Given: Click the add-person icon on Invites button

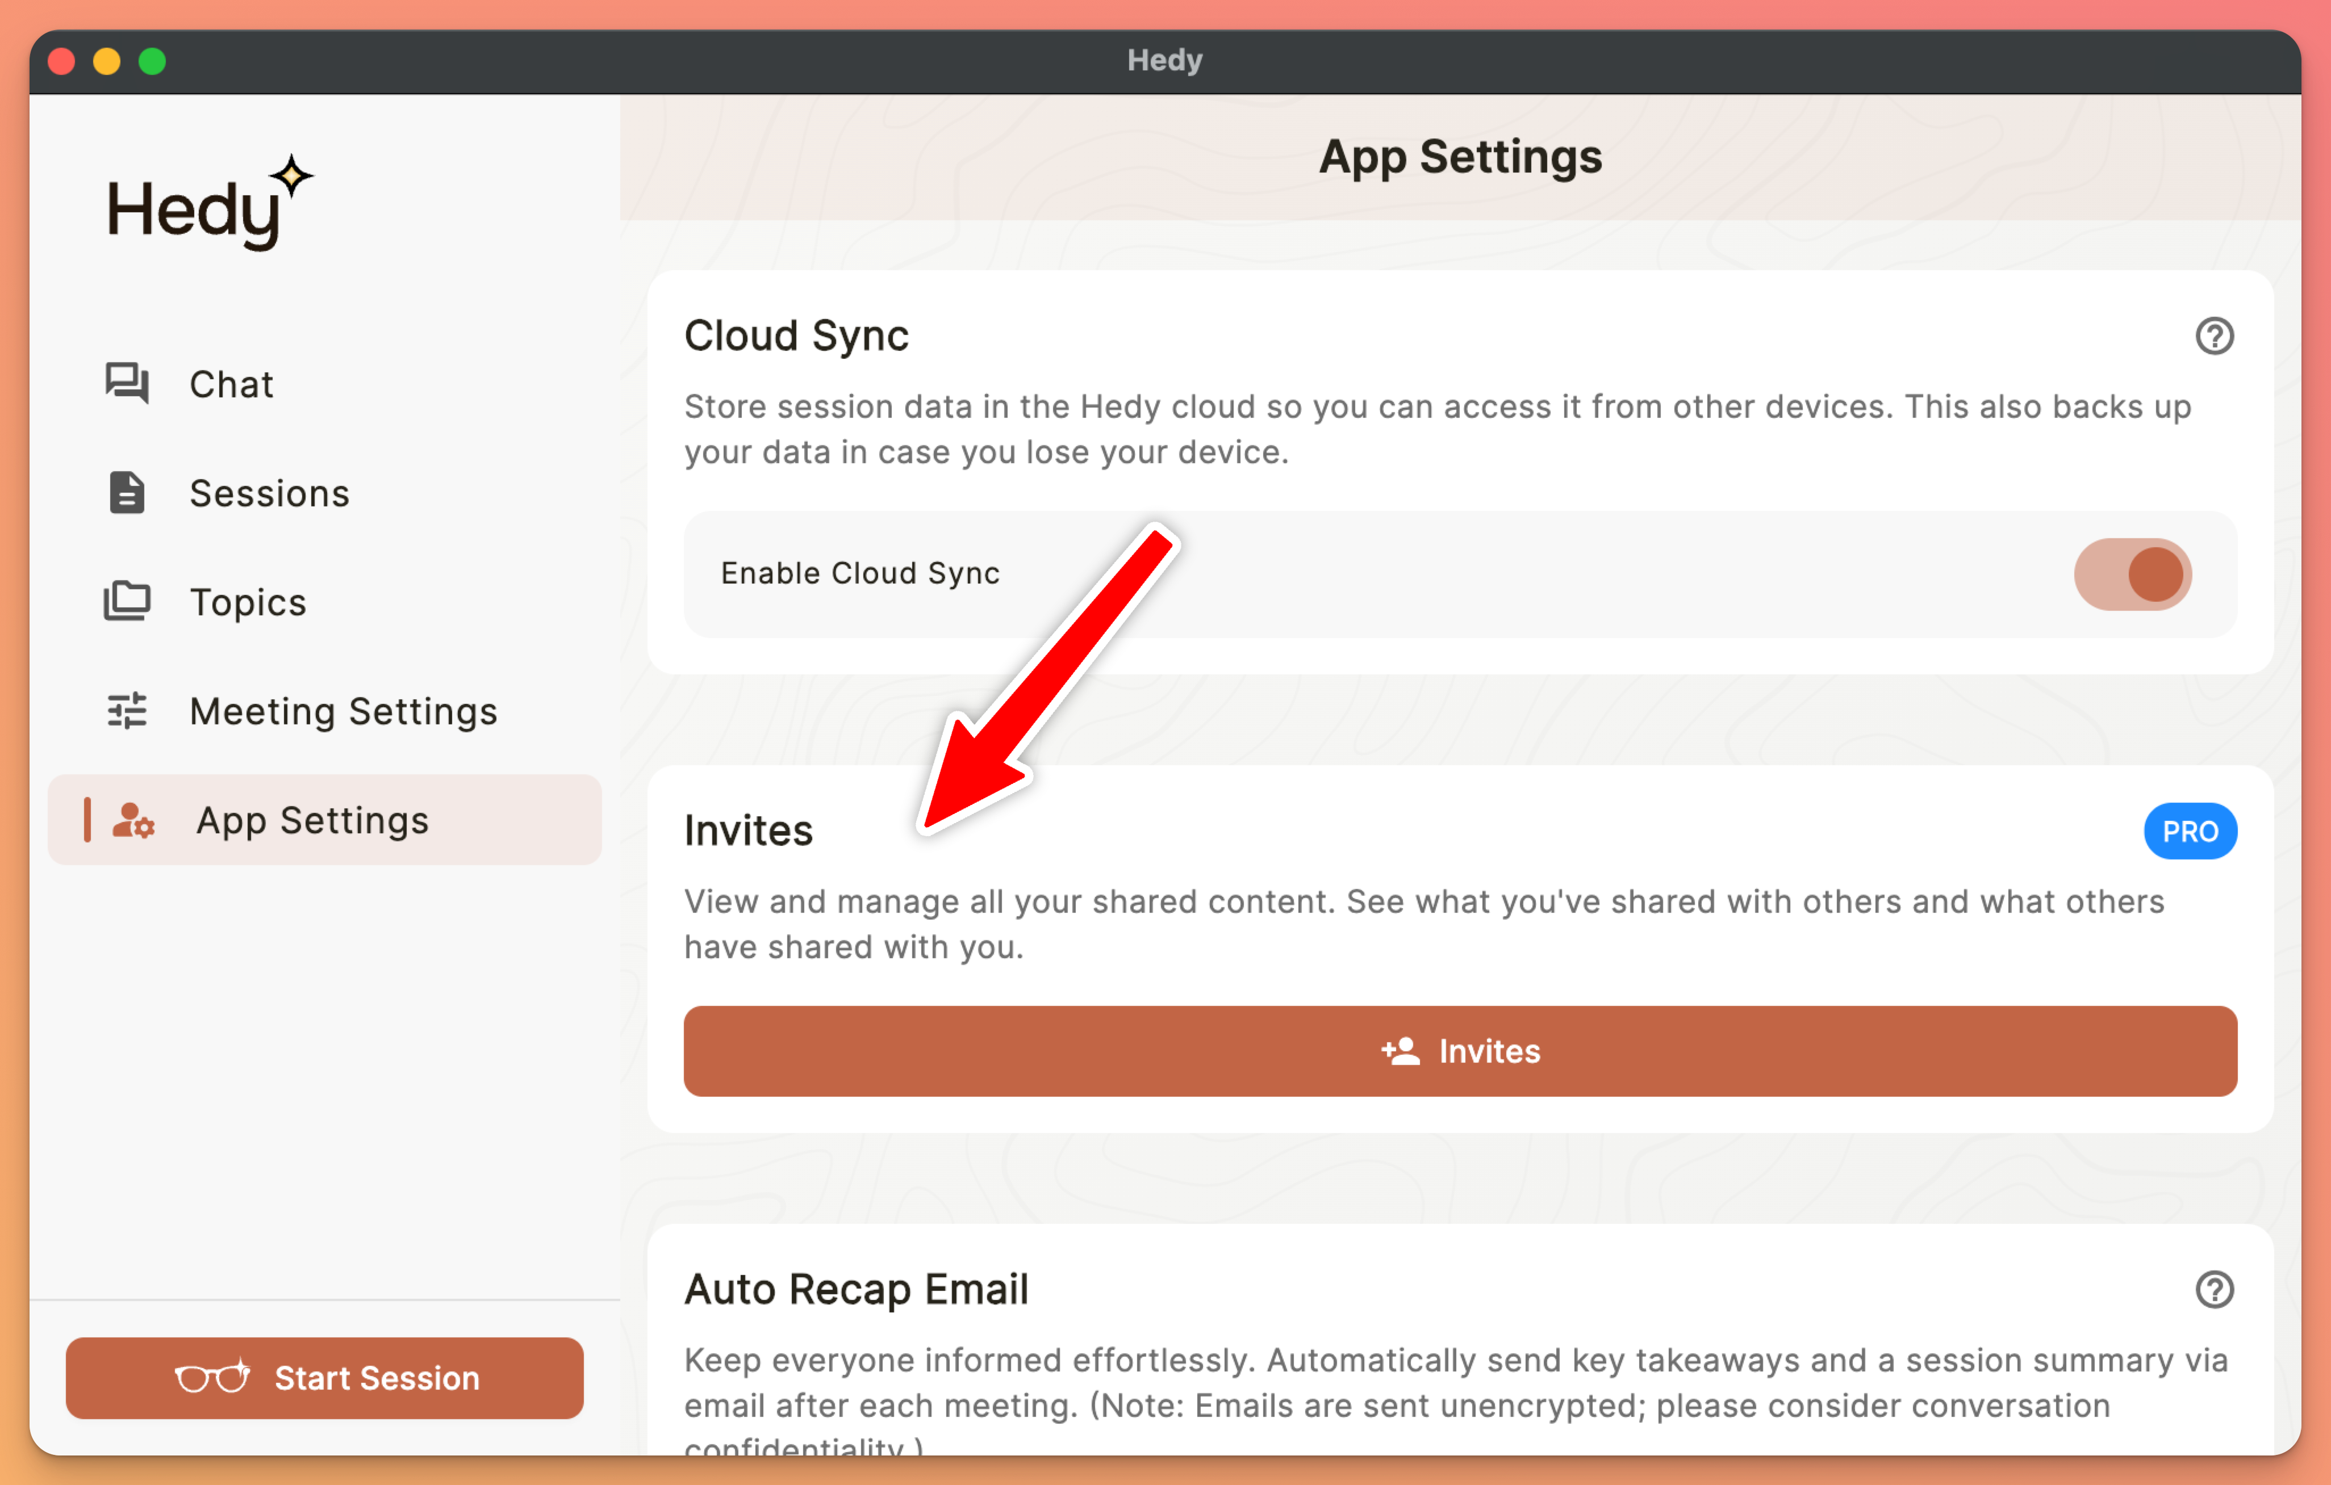Looking at the screenshot, I should (1400, 1051).
